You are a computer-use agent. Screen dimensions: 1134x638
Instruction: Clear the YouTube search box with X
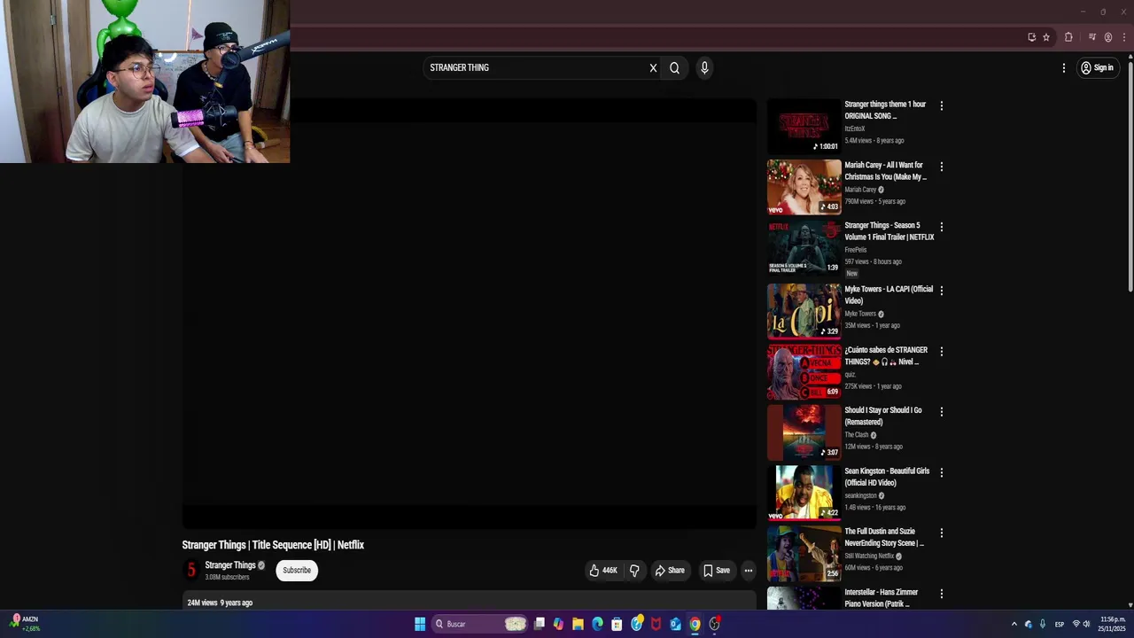[x=653, y=68]
